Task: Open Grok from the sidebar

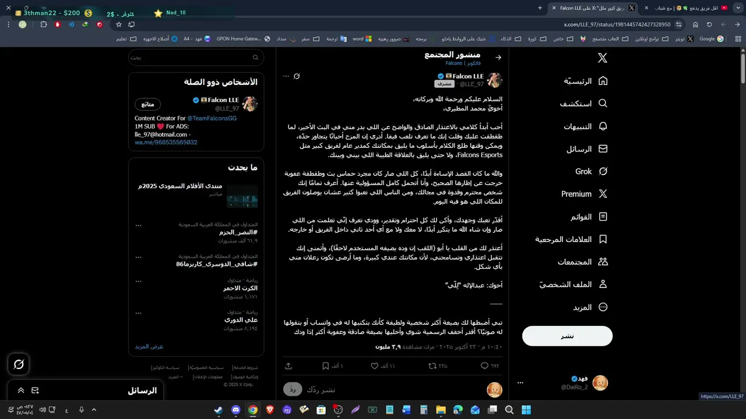Action: click(592, 171)
